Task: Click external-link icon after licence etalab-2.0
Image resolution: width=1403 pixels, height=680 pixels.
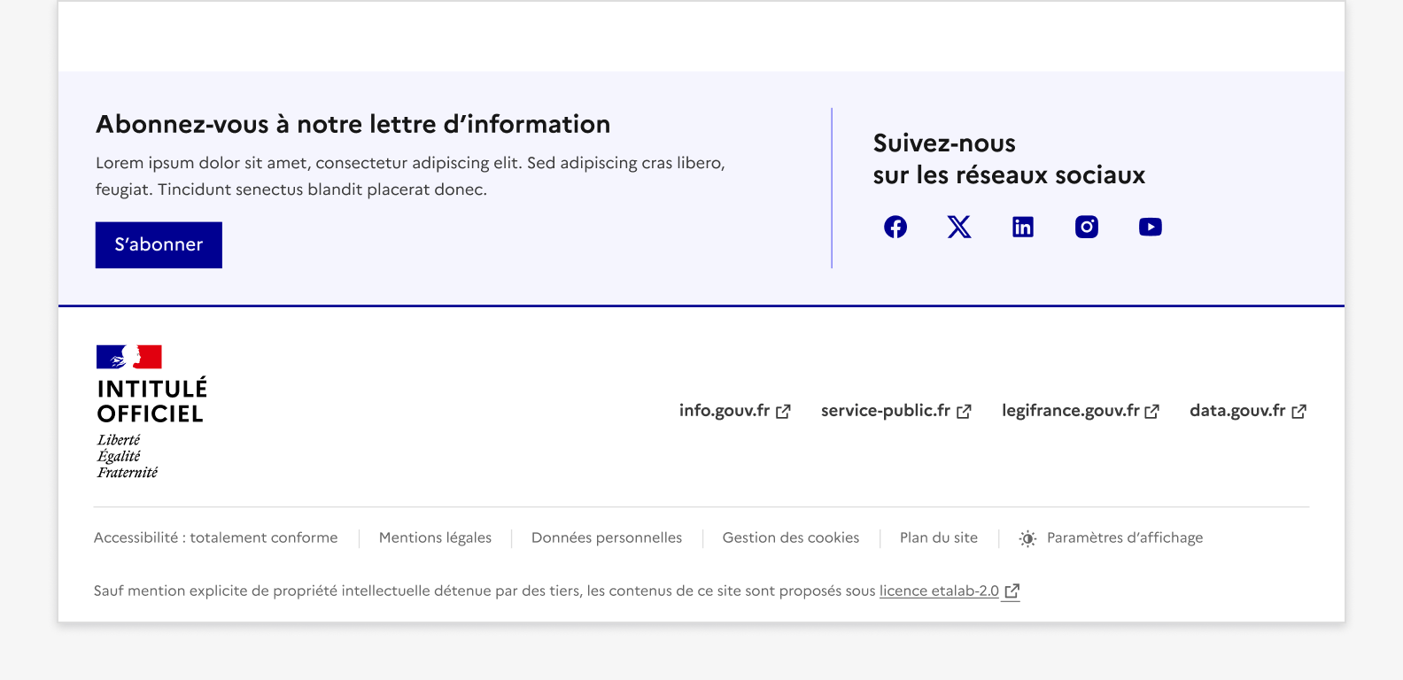Action: 1012,591
